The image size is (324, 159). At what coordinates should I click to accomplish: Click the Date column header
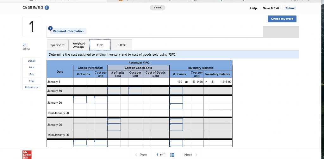60,71
